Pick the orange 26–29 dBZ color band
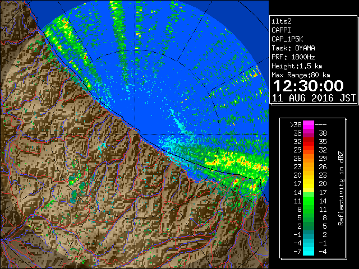The height and width of the screenshot is (269, 359). pos(309,159)
